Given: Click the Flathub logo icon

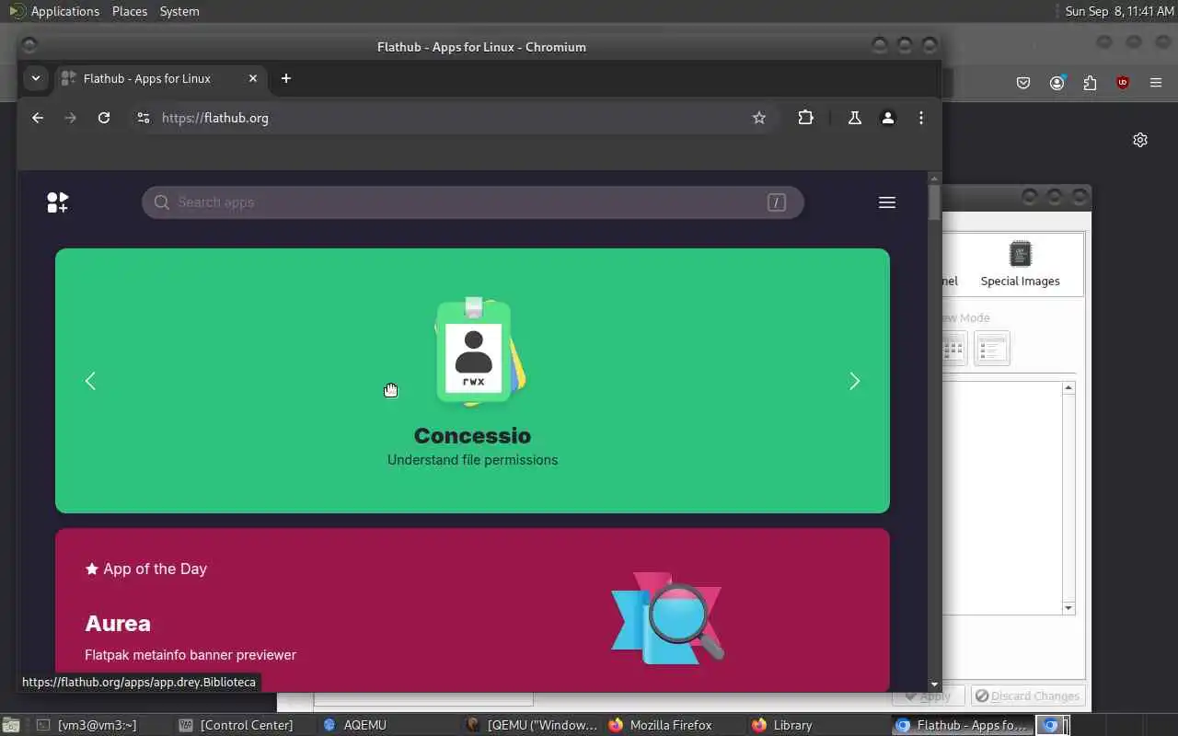Looking at the screenshot, I should pos(58,202).
